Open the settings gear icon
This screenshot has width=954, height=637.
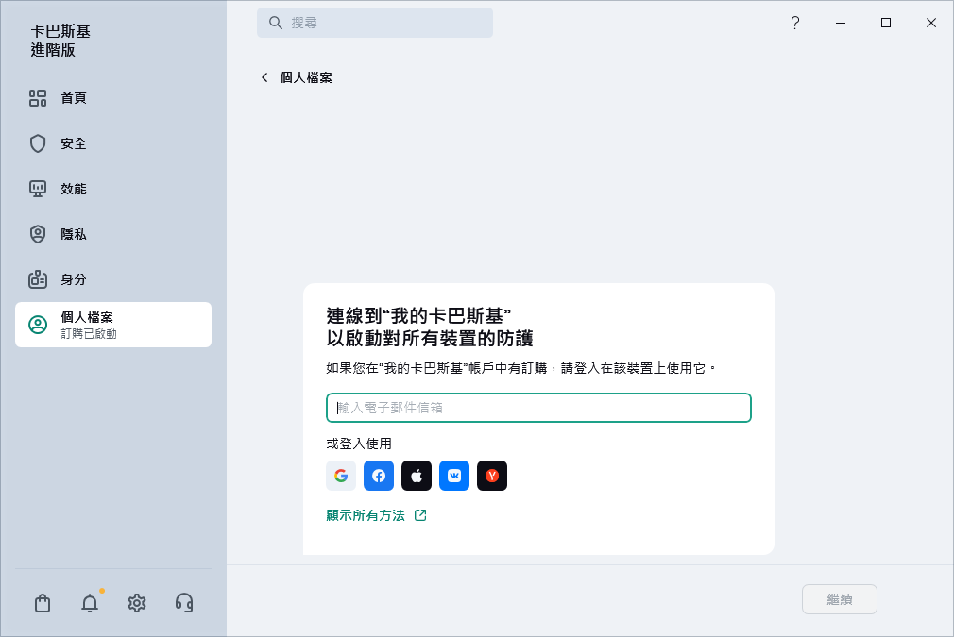pyautogui.click(x=136, y=602)
